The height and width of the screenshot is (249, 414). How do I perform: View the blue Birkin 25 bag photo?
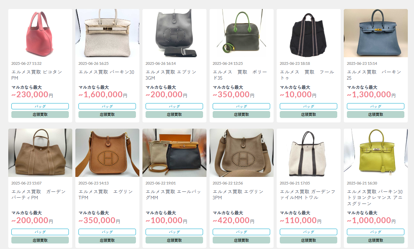click(x=376, y=33)
